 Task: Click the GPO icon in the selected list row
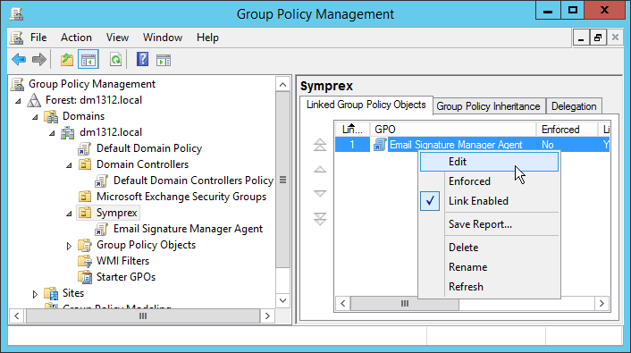(380, 145)
